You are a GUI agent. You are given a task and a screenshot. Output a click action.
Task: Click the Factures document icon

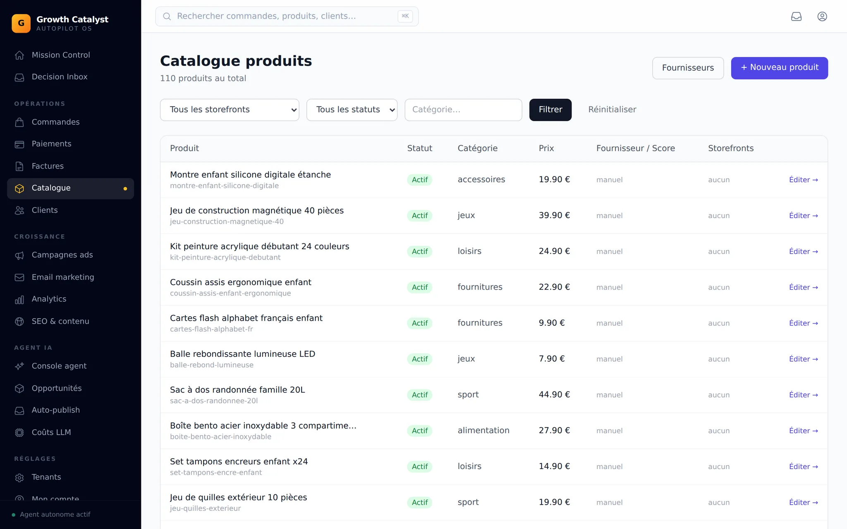click(x=19, y=166)
